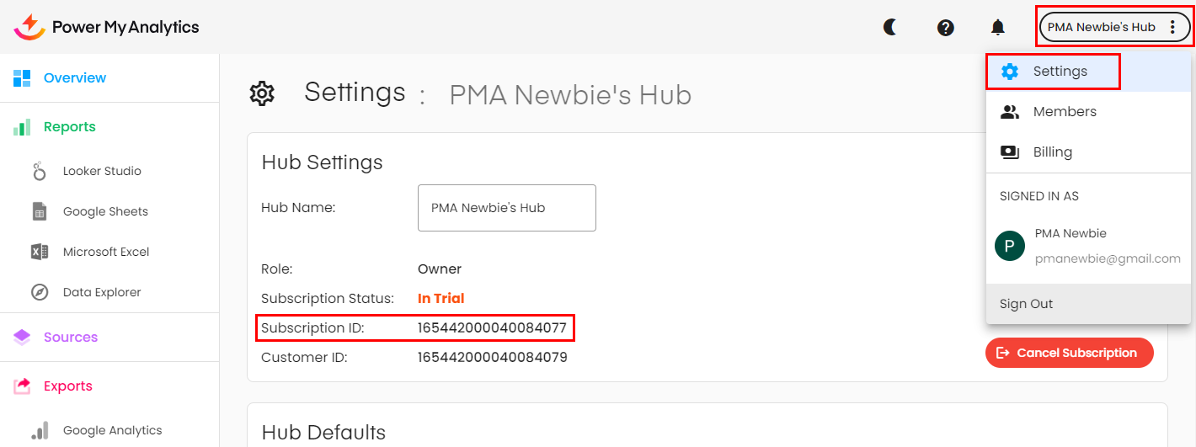This screenshot has width=1196, height=447.
Task: Open the Sources sidebar section
Action: click(x=70, y=338)
